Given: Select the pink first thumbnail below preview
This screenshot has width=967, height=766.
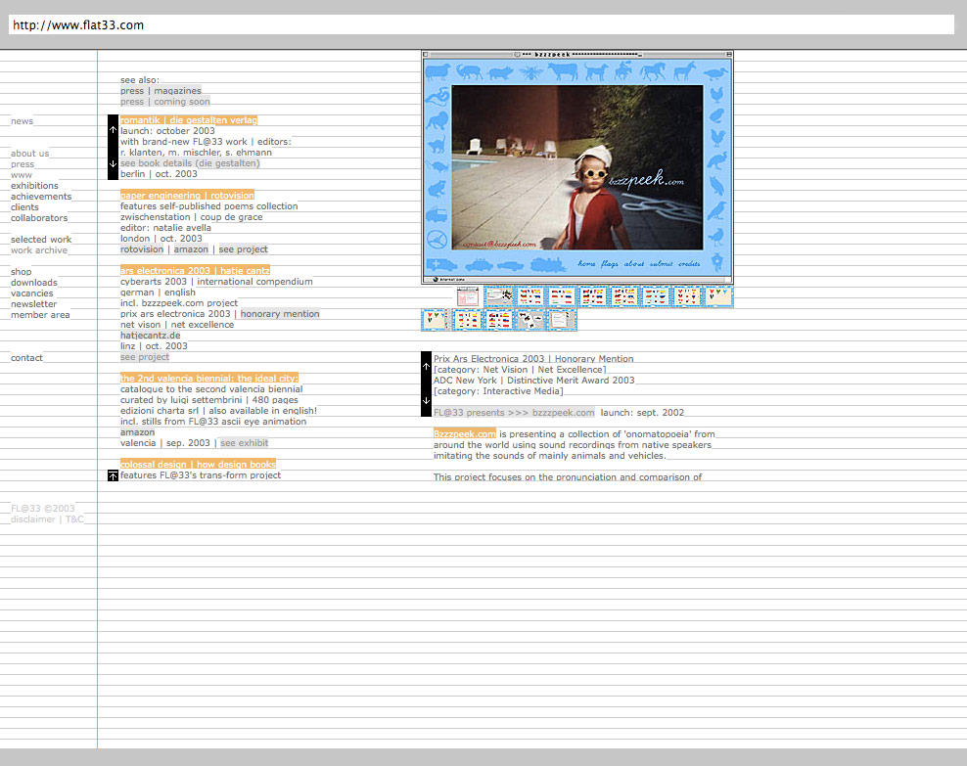Looking at the screenshot, I should 468,297.
